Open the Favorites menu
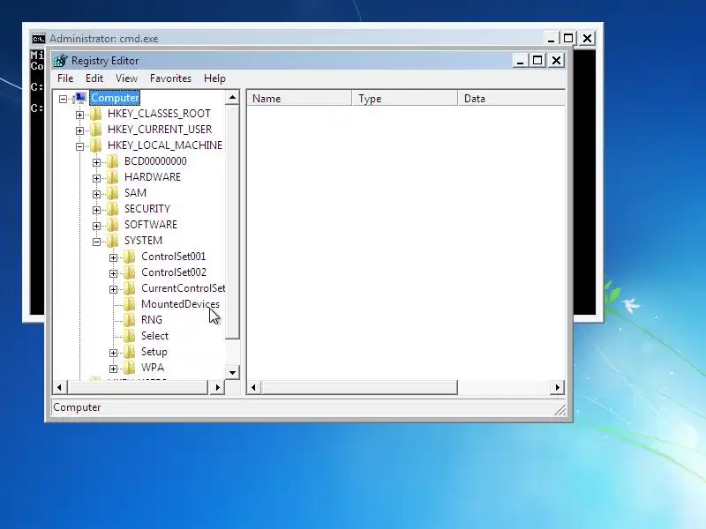The height and width of the screenshot is (529, 706). point(170,78)
